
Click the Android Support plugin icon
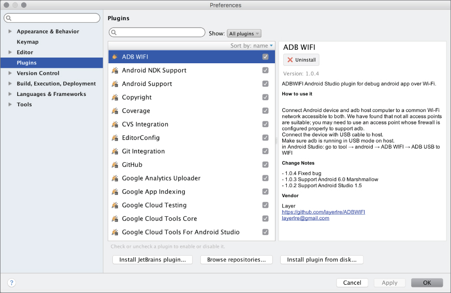click(115, 84)
